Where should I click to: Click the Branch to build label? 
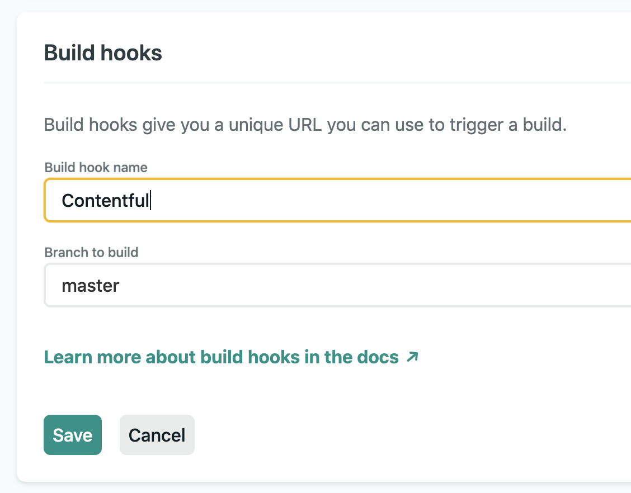tap(91, 252)
